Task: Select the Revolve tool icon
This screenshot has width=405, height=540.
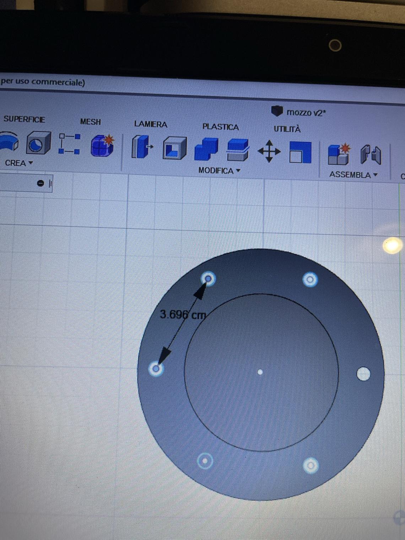Action: tap(9, 142)
